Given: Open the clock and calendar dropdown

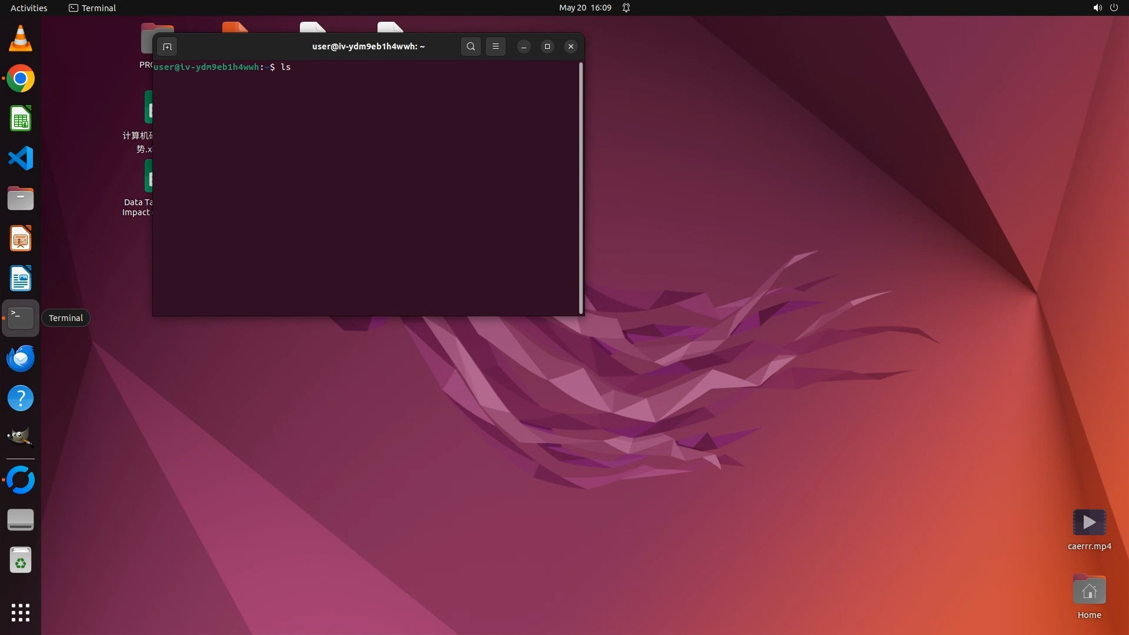Looking at the screenshot, I should pyautogui.click(x=585, y=8).
